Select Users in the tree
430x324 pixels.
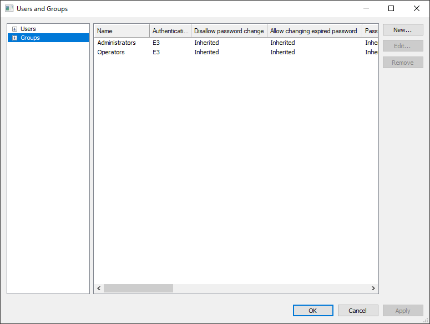coord(28,29)
